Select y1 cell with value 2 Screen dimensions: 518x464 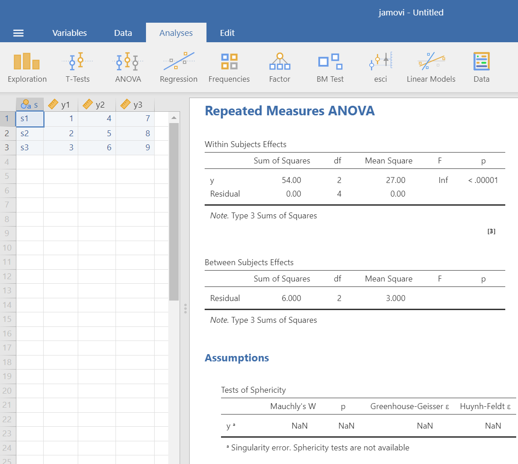click(x=61, y=133)
